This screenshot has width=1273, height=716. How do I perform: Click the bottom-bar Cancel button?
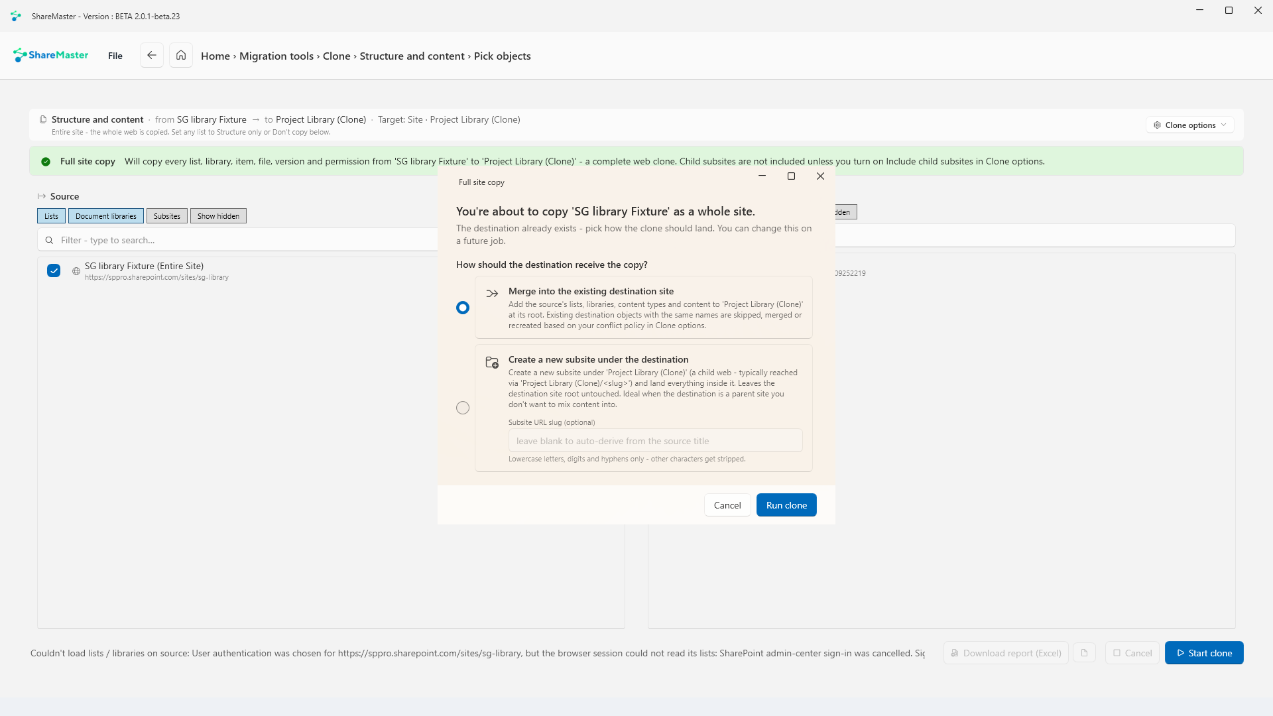click(1132, 653)
